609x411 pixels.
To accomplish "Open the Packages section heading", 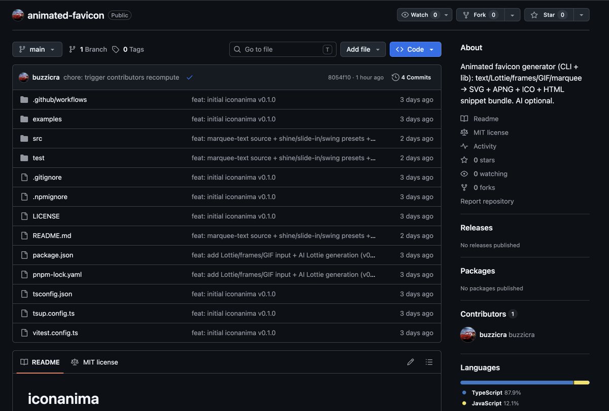I will [x=478, y=271].
